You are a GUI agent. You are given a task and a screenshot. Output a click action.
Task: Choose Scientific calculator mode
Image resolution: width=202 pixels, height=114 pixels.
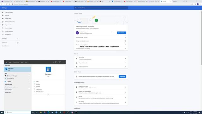click(x=38, y=86)
